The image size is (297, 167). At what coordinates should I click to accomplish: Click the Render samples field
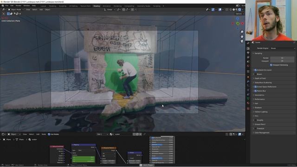(x=282, y=58)
